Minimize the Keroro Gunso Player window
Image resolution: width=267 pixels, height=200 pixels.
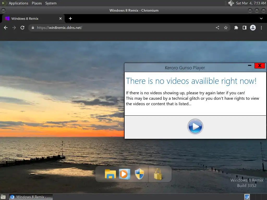coord(250,65)
